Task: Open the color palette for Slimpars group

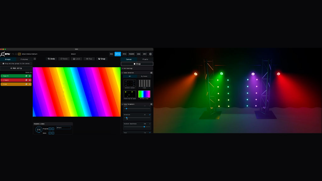Action: point(26,80)
